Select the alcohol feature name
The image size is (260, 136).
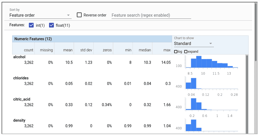click(19, 57)
